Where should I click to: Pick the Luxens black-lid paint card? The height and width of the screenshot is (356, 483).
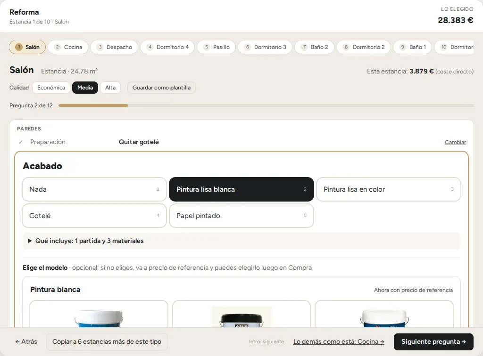coord(241,314)
